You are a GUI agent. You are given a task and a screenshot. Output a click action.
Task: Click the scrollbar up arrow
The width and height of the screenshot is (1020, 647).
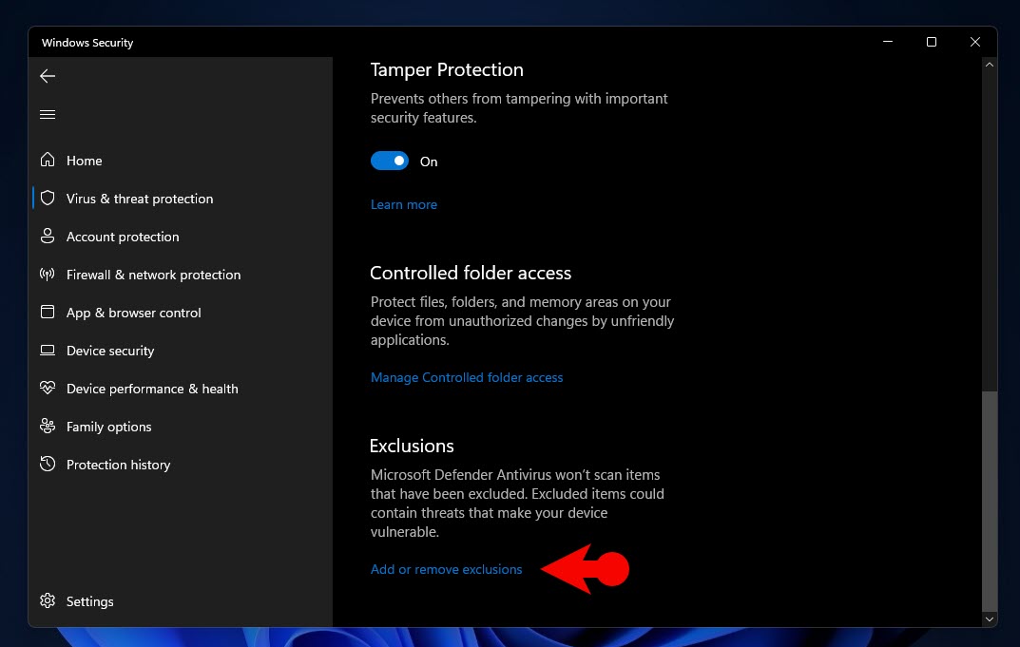coord(990,65)
